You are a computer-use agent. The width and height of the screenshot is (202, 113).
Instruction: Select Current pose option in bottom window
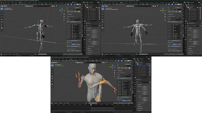pos(129,101)
